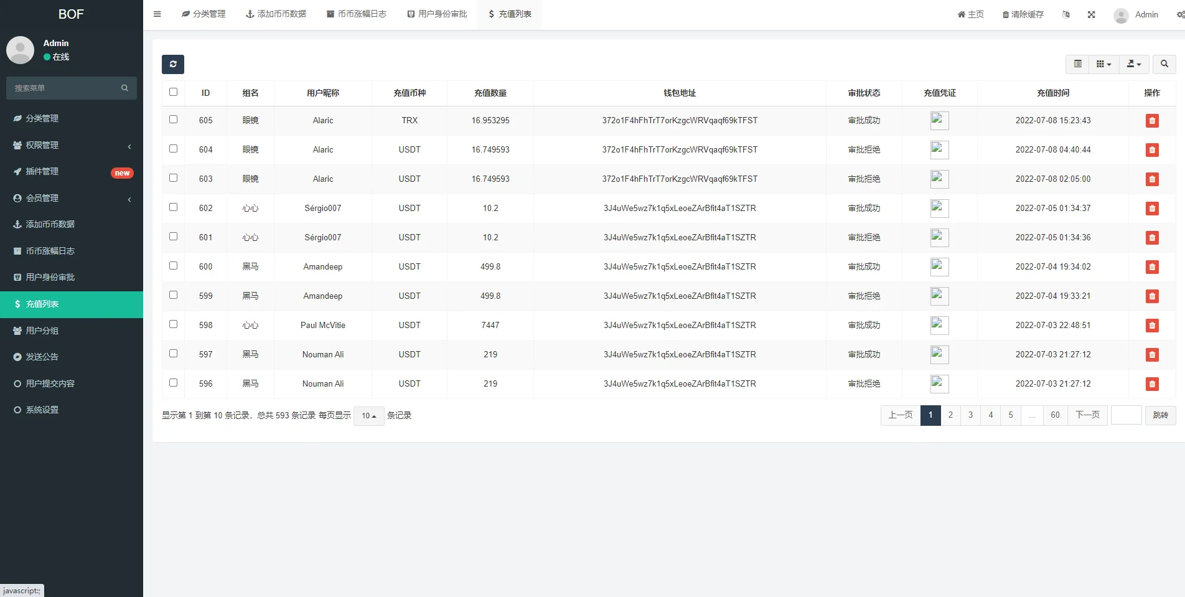1185x597 pixels.
Task: Click the fullscreen toggle icon in header
Action: point(1091,14)
